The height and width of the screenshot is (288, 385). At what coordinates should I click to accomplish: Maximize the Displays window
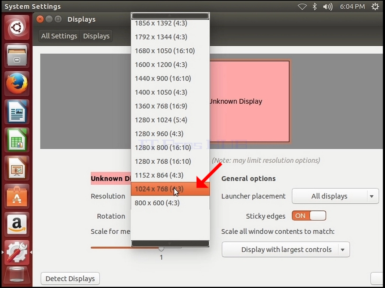(58, 19)
